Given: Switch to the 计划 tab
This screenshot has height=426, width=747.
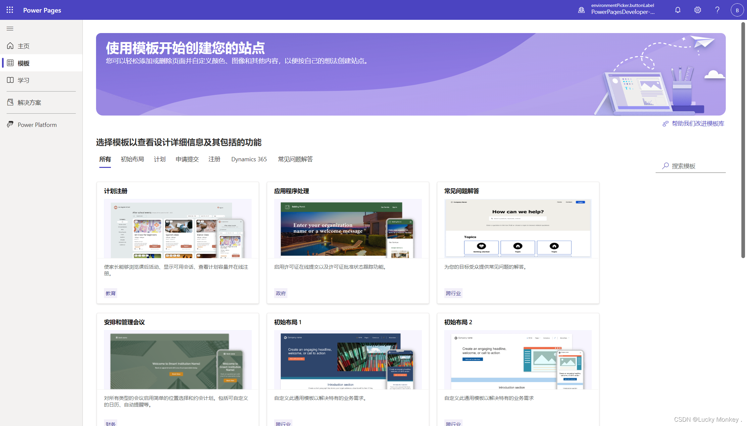Looking at the screenshot, I should point(160,159).
